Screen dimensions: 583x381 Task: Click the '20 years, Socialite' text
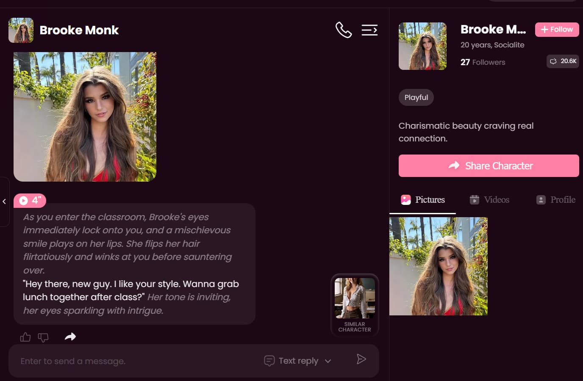(x=492, y=45)
